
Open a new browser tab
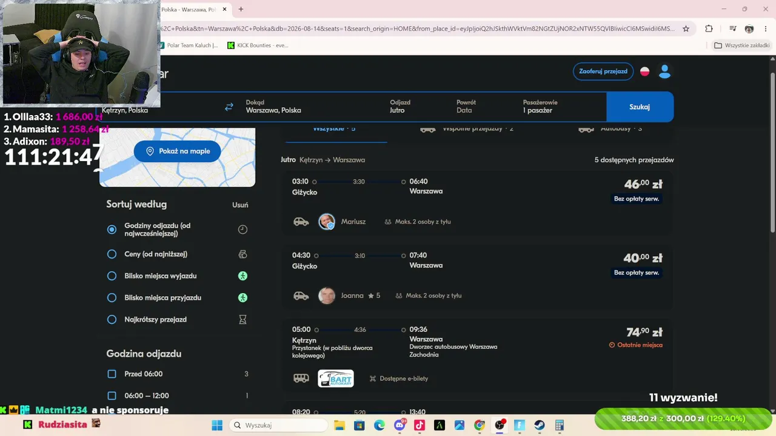241,9
